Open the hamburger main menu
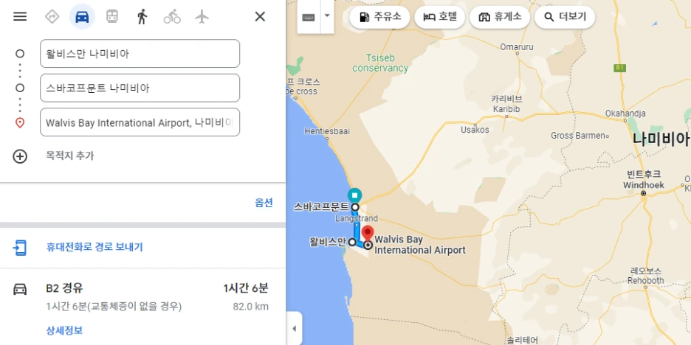The width and height of the screenshot is (691, 345). (x=20, y=17)
